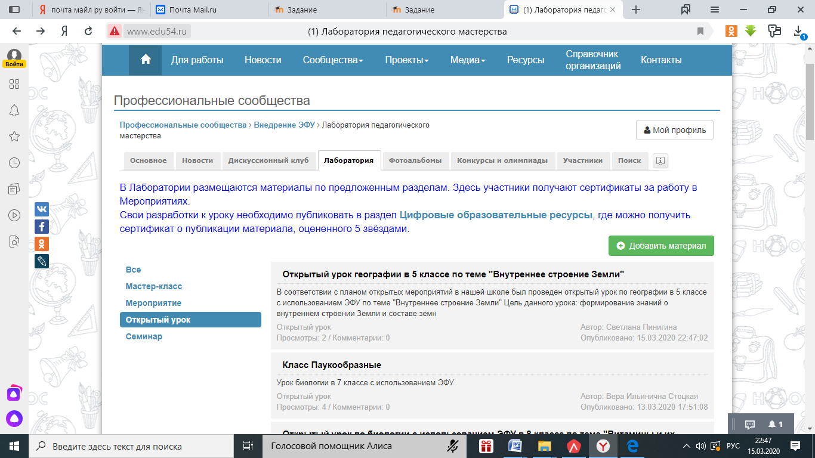The width and height of the screenshot is (815, 458).
Task: Reload the page with the refresh icon
Action: [88, 32]
